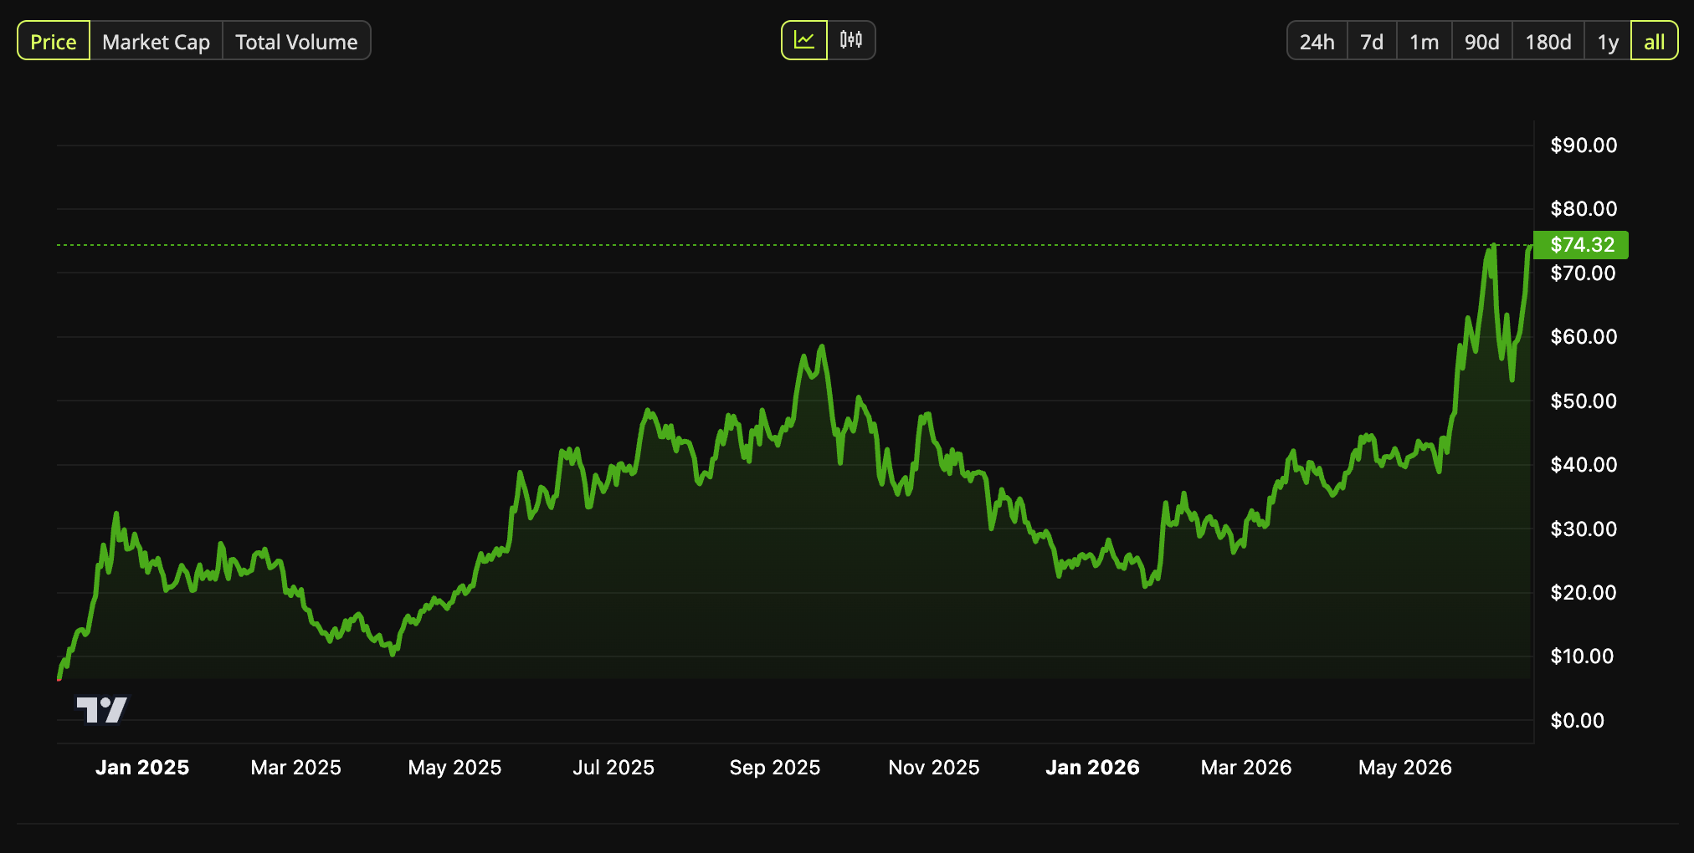
Task: Click the $90.00 price axis label
Action: pyautogui.click(x=1584, y=146)
